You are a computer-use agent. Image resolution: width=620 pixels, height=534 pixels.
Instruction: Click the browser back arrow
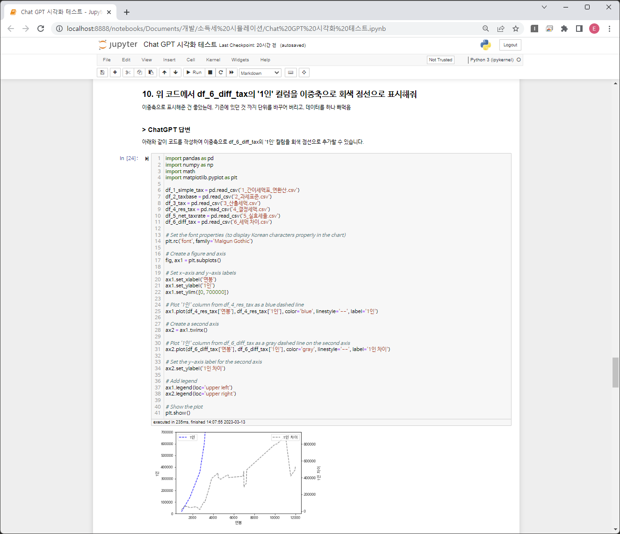[11, 29]
